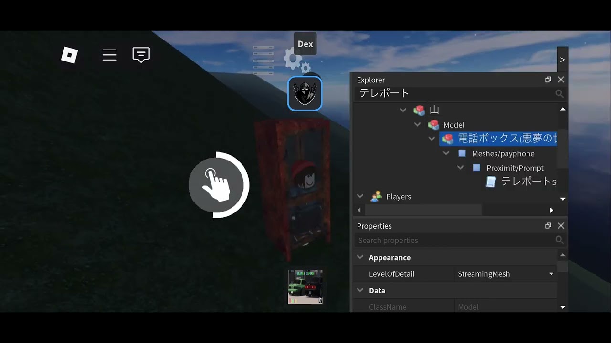Click the Appearance section header text
611x343 pixels.
click(390, 257)
